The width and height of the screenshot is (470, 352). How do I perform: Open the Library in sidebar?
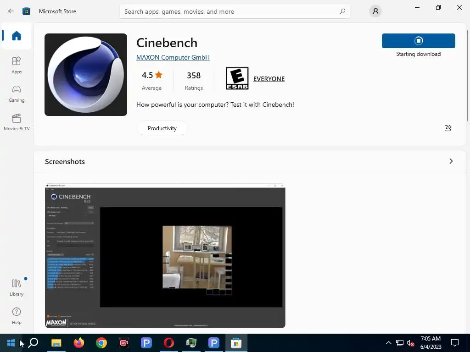[17, 287]
